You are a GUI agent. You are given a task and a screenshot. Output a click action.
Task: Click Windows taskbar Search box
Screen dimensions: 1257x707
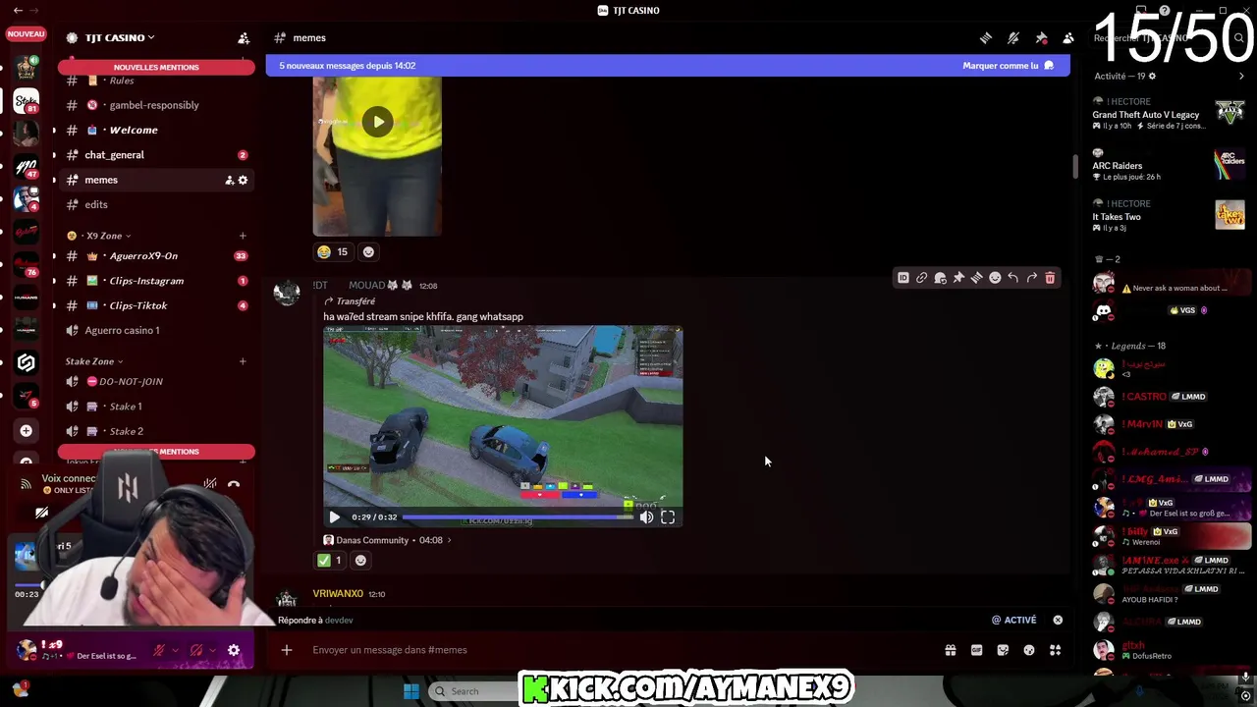(x=474, y=691)
